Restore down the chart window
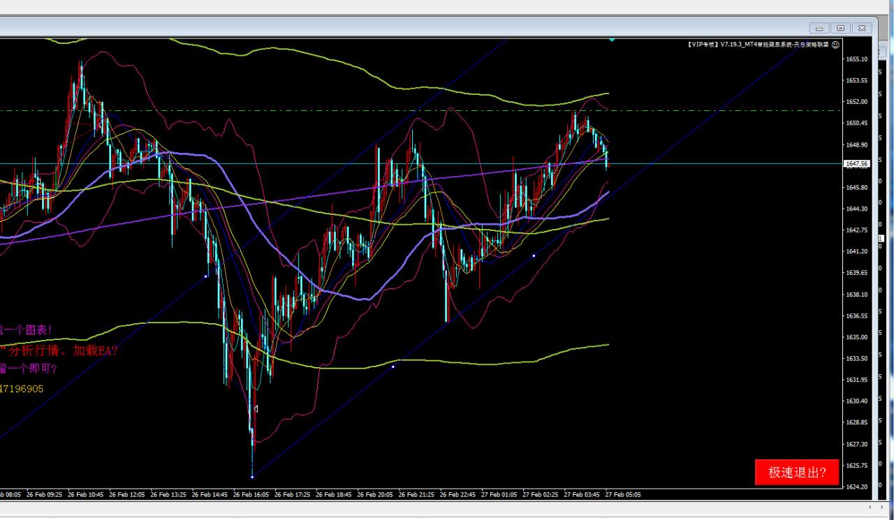The height and width of the screenshot is (520, 894). tap(840, 28)
